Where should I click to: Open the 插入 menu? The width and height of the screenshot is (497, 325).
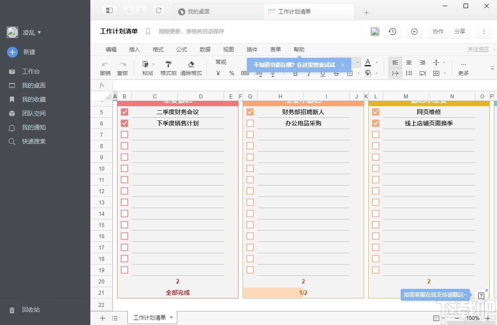point(134,49)
